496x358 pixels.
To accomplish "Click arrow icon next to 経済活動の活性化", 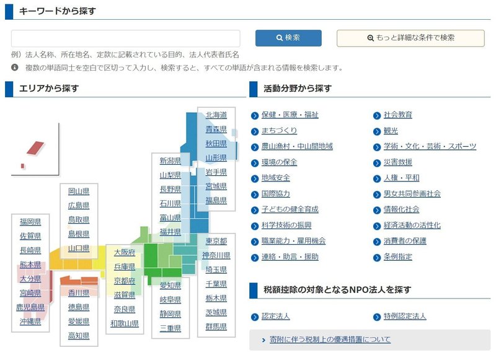I will coord(377,226).
